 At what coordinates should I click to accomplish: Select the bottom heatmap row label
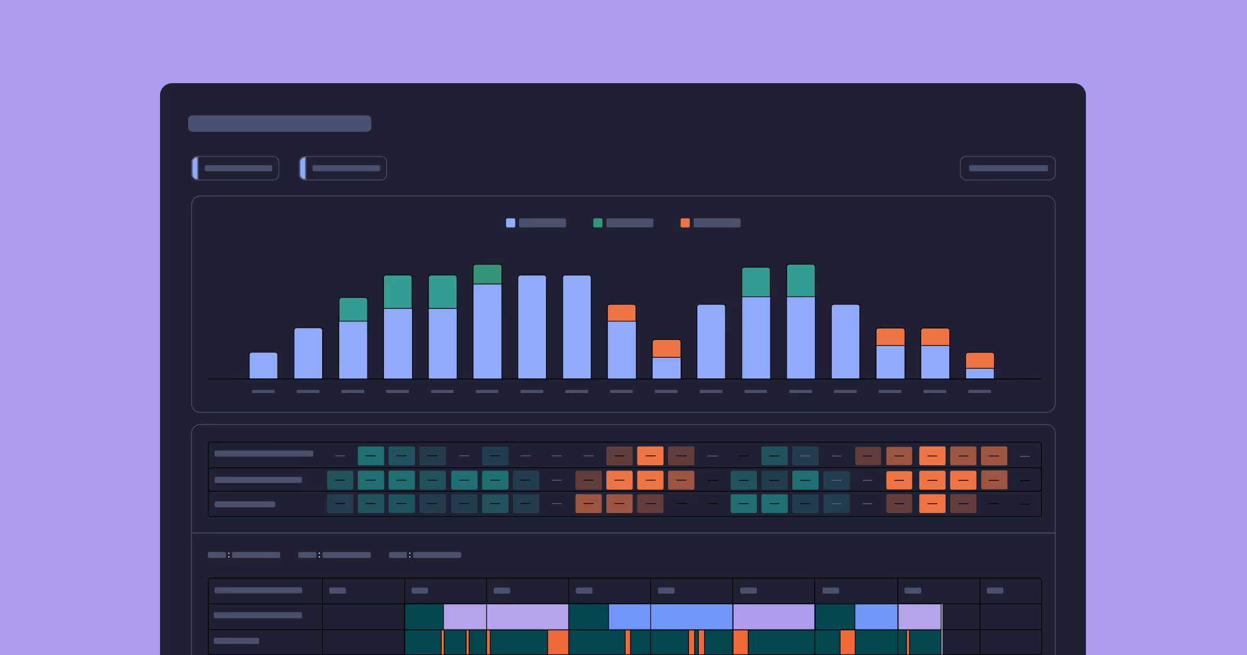245,504
